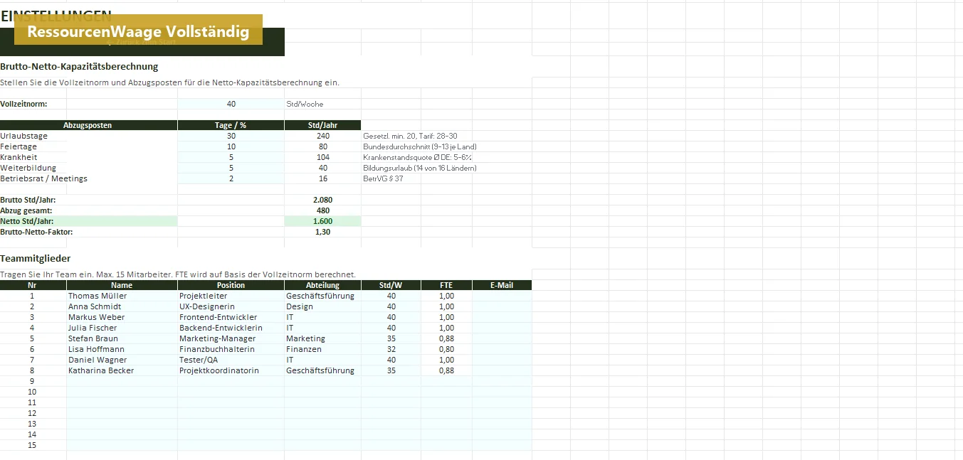Screen dimensions: 963x460
Task: Click the Krankheit percentage value cell
Action: coord(231,157)
